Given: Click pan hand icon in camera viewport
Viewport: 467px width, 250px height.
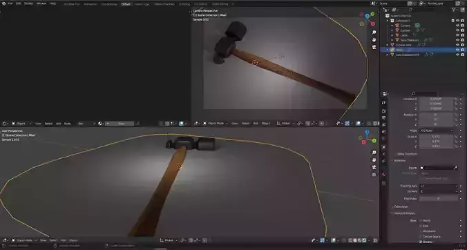Looking at the screenshot, I should point(374,39).
